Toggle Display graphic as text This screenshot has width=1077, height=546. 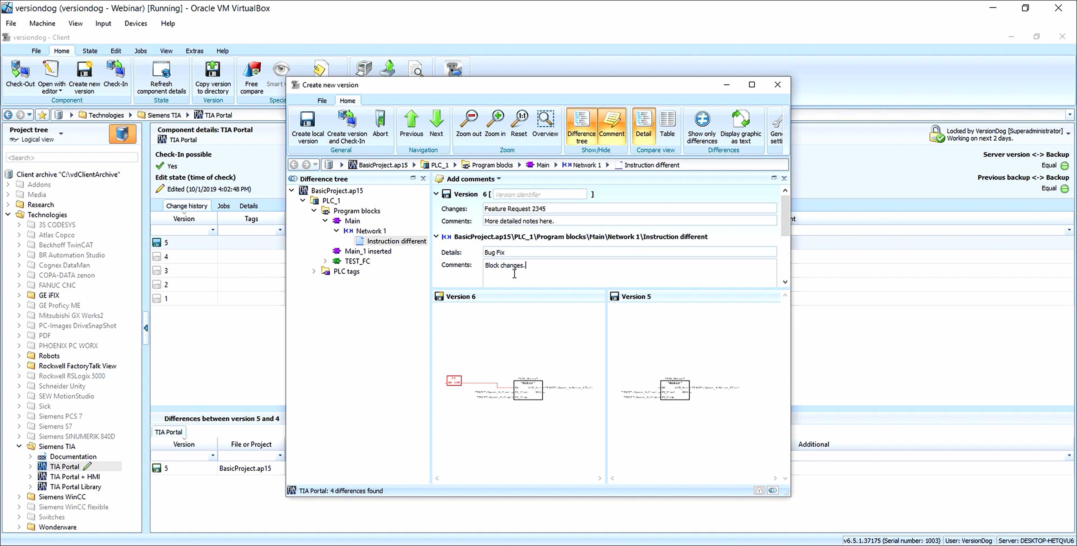[x=741, y=126]
